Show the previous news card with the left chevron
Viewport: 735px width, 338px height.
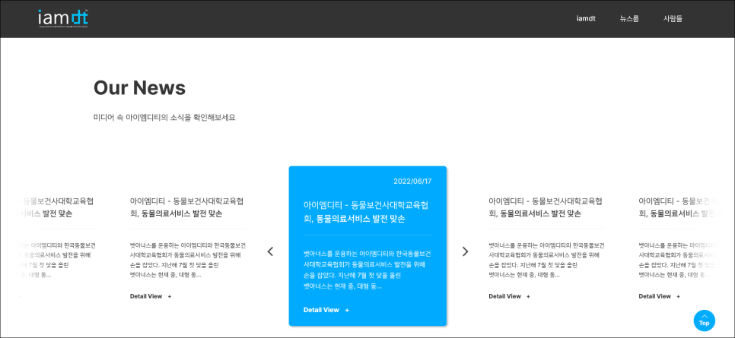coord(270,251)
